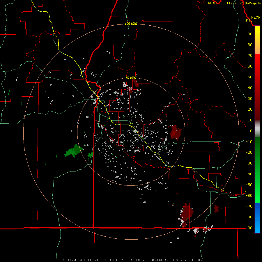Click the large green inbound velocity echo

[x=74, y=151]
